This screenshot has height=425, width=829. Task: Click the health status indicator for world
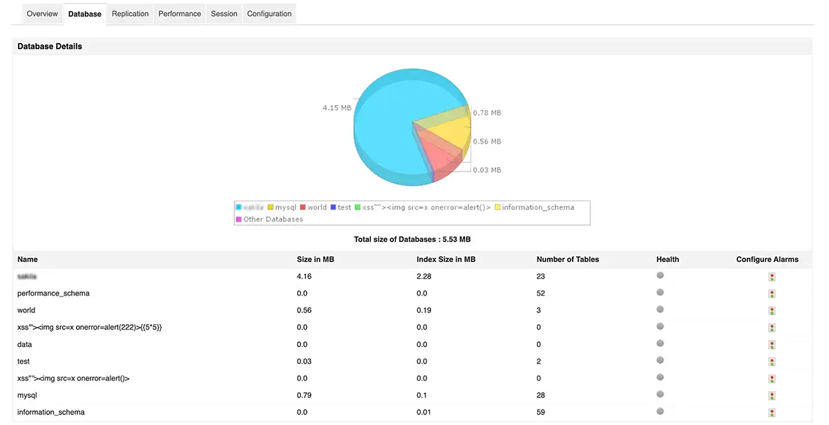(660, 310)
